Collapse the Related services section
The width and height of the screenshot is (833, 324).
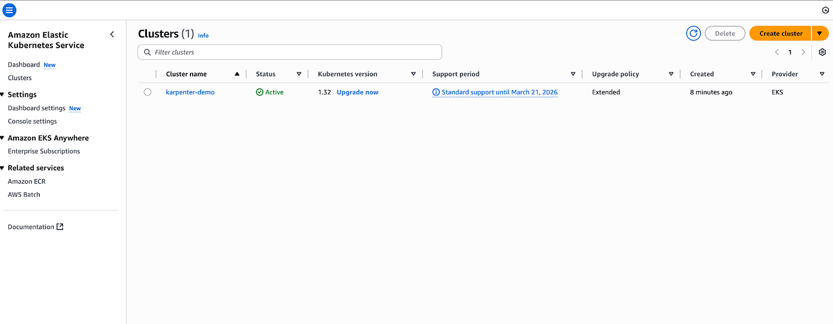[2, 168]
